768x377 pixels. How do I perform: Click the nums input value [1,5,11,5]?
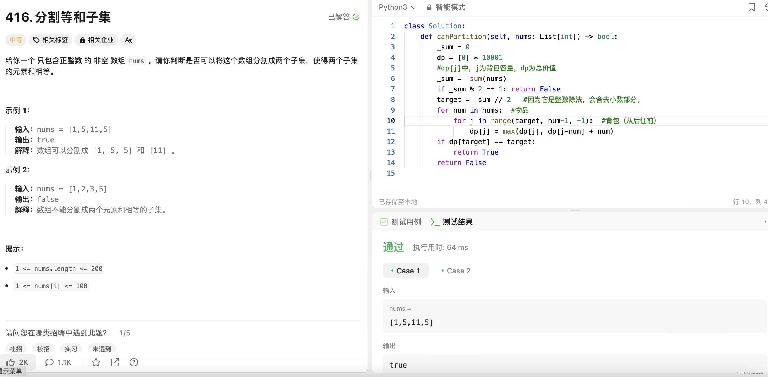pyautogui.click(x=411, y=323)
